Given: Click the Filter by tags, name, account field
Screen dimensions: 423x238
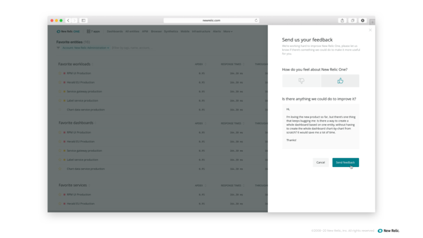Looking at the screenshot, I should (x=132, y=48).
